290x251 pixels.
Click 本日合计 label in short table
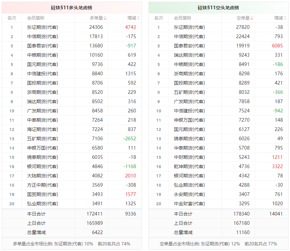click(183, 214)
